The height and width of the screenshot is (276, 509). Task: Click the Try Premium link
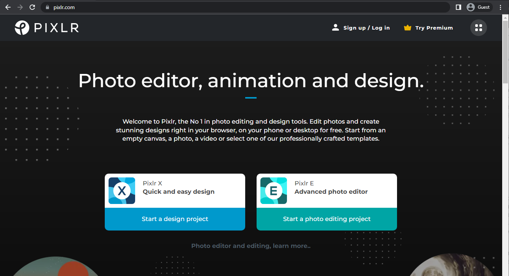(x=434, y=28)
